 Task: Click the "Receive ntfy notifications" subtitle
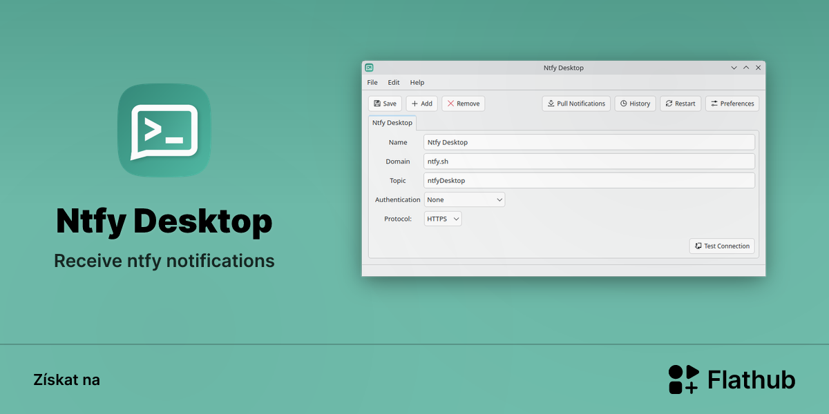tap(164, 262)
